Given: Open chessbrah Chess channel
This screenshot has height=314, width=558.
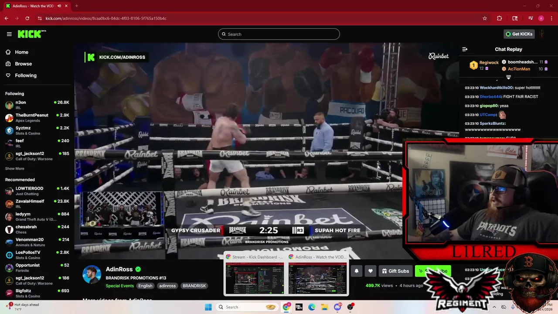Looking at the screenshot, I should click(x=37, y=229).
